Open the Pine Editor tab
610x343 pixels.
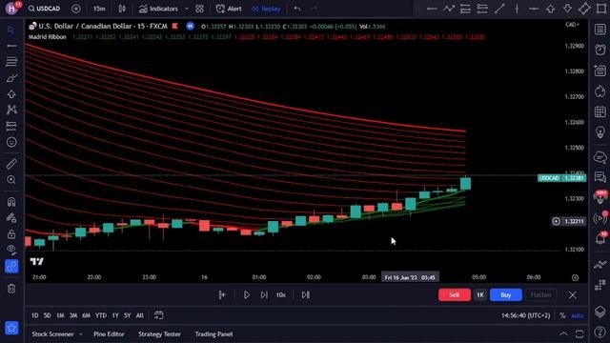click(109, 334)
